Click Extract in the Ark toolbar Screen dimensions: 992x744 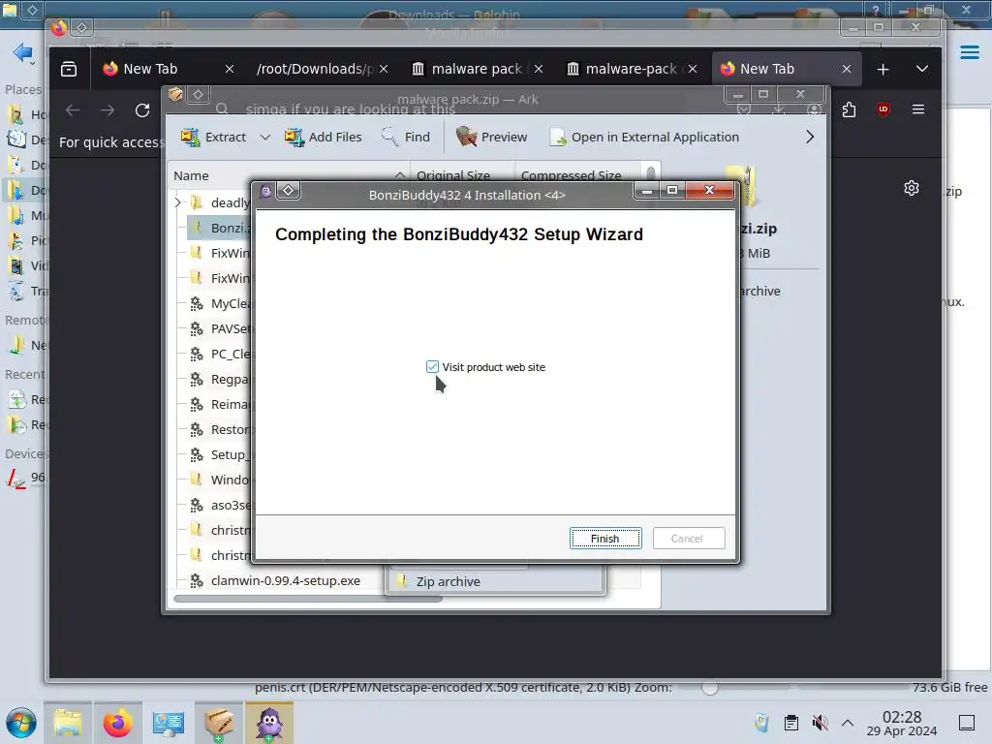pos(214,137)
